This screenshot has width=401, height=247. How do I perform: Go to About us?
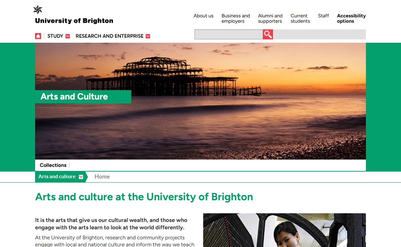204,16
